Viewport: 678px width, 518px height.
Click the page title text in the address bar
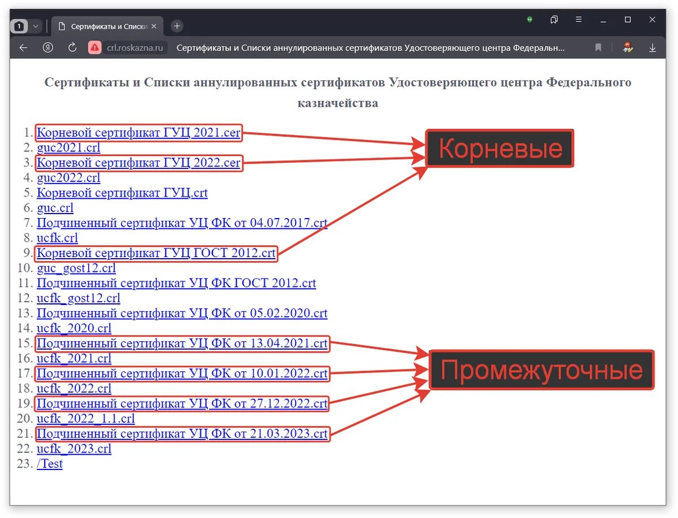point(371,48)
